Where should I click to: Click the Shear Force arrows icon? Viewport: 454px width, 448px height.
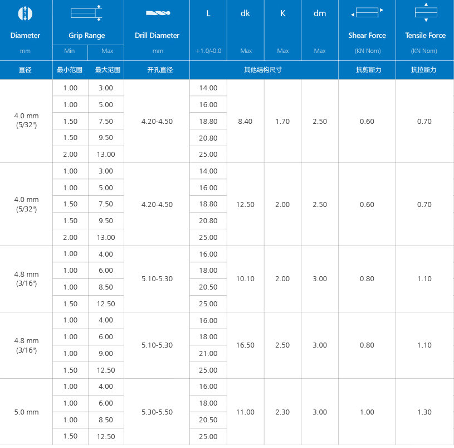pyautogui.click(x=367, y=11)
